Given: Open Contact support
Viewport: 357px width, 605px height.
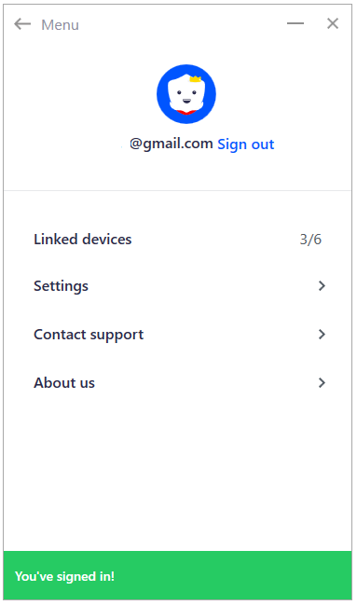Looking at the screenshot, I should click(x=177, y=334).
